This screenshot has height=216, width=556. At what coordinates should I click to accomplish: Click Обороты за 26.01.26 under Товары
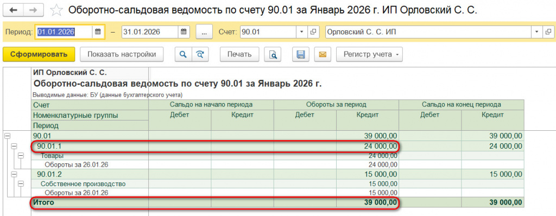[76, 164]
